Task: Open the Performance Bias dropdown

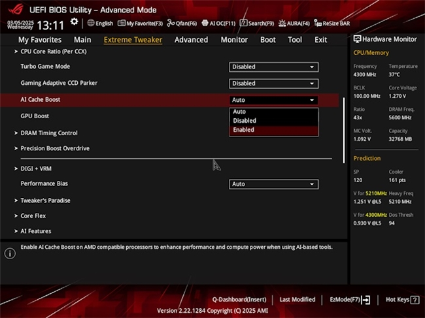Action: tap(273, 184)
